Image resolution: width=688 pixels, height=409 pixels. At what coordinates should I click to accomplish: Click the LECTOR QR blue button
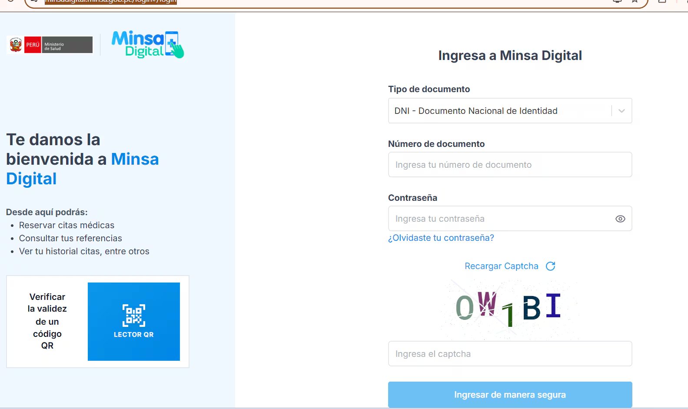[x=134, y=322]
